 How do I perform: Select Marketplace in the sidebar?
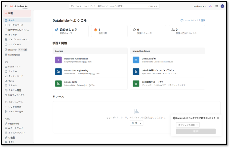tap(14, 55)
